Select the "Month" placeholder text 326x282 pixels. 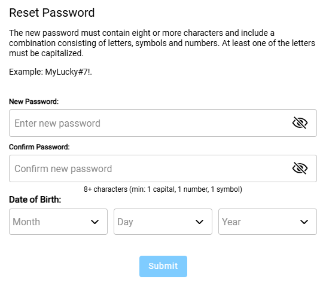[26, 222]
